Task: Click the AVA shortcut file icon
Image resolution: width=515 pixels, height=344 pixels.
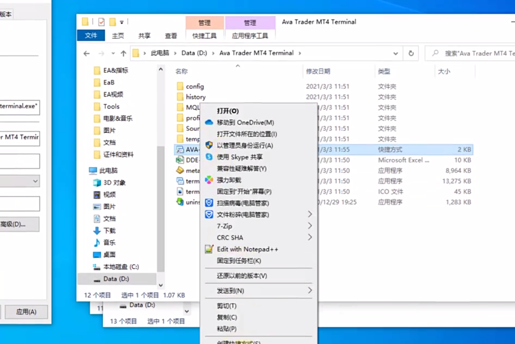Action: click(180, 149)
